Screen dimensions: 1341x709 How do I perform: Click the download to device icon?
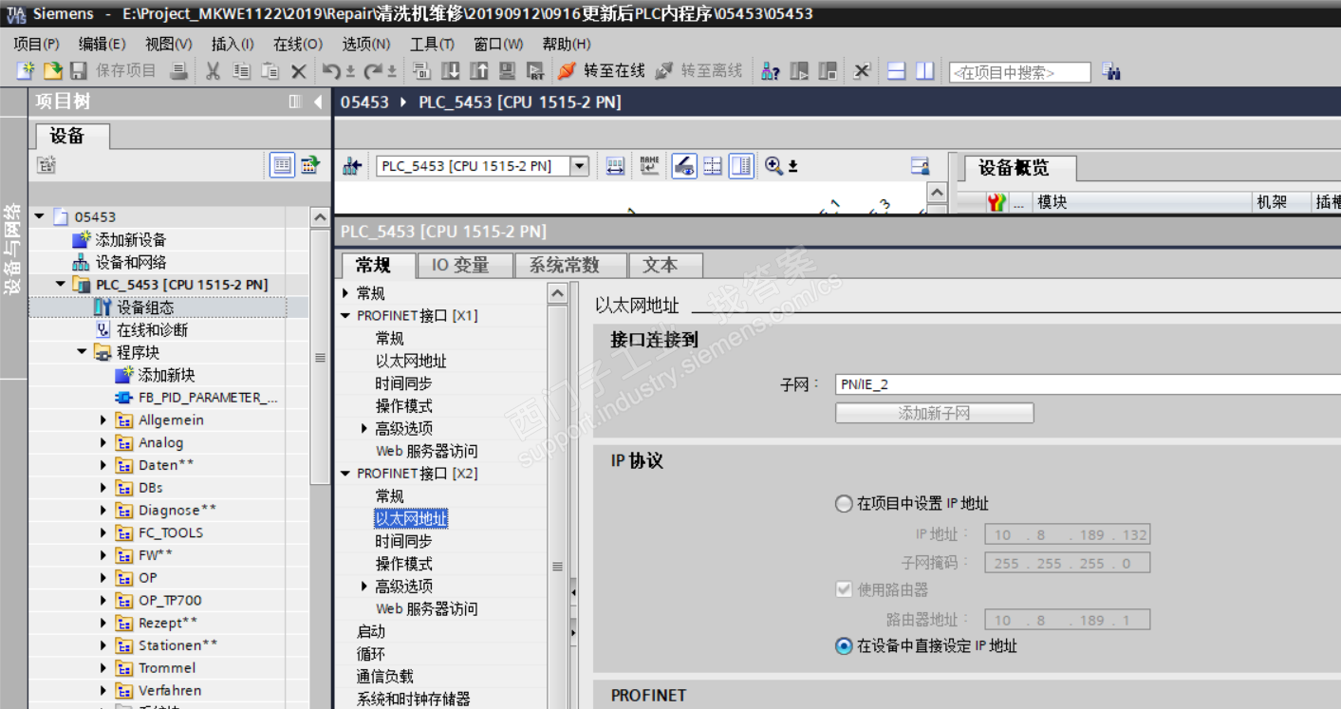tap(451, 71)
